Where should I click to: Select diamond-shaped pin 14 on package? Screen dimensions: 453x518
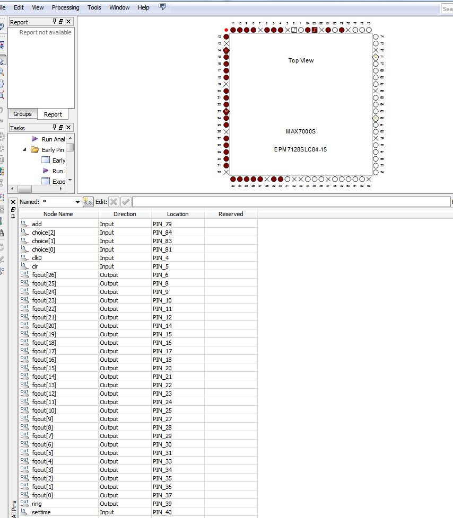pyautogui.click(x=227, y=50)
